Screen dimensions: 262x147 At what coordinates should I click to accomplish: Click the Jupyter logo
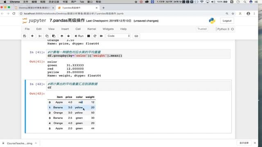pyautogui.click(x=34, y=21)
